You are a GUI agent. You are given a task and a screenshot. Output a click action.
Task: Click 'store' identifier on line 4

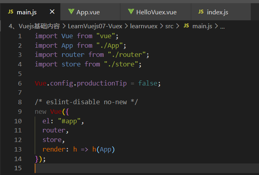[x=71, y=64]
